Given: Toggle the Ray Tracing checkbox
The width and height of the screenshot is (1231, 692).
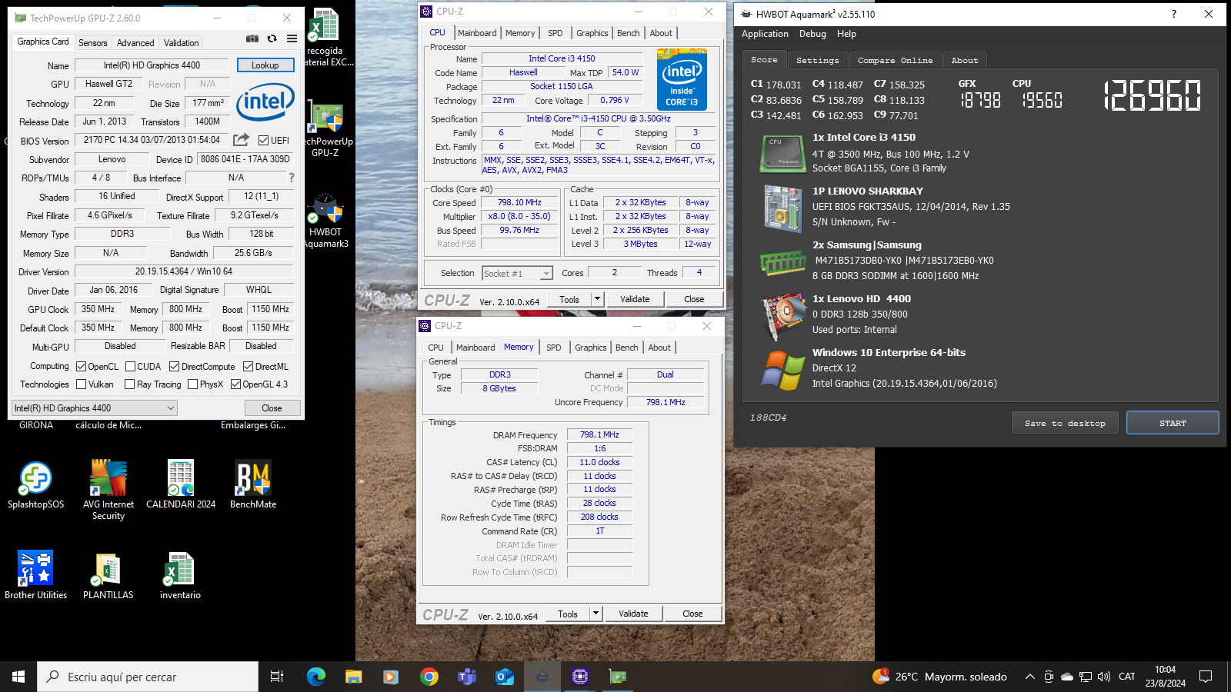Looking at the screenshot, I should [130, 384].
